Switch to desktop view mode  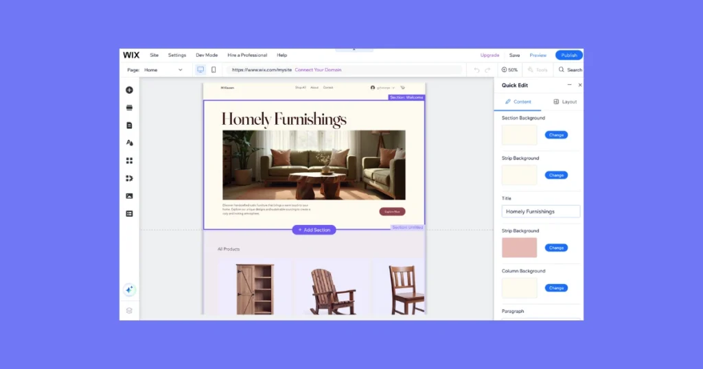coord(200,70)
